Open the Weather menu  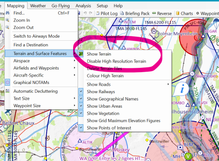pyautogui.click(x=38, y=6)
